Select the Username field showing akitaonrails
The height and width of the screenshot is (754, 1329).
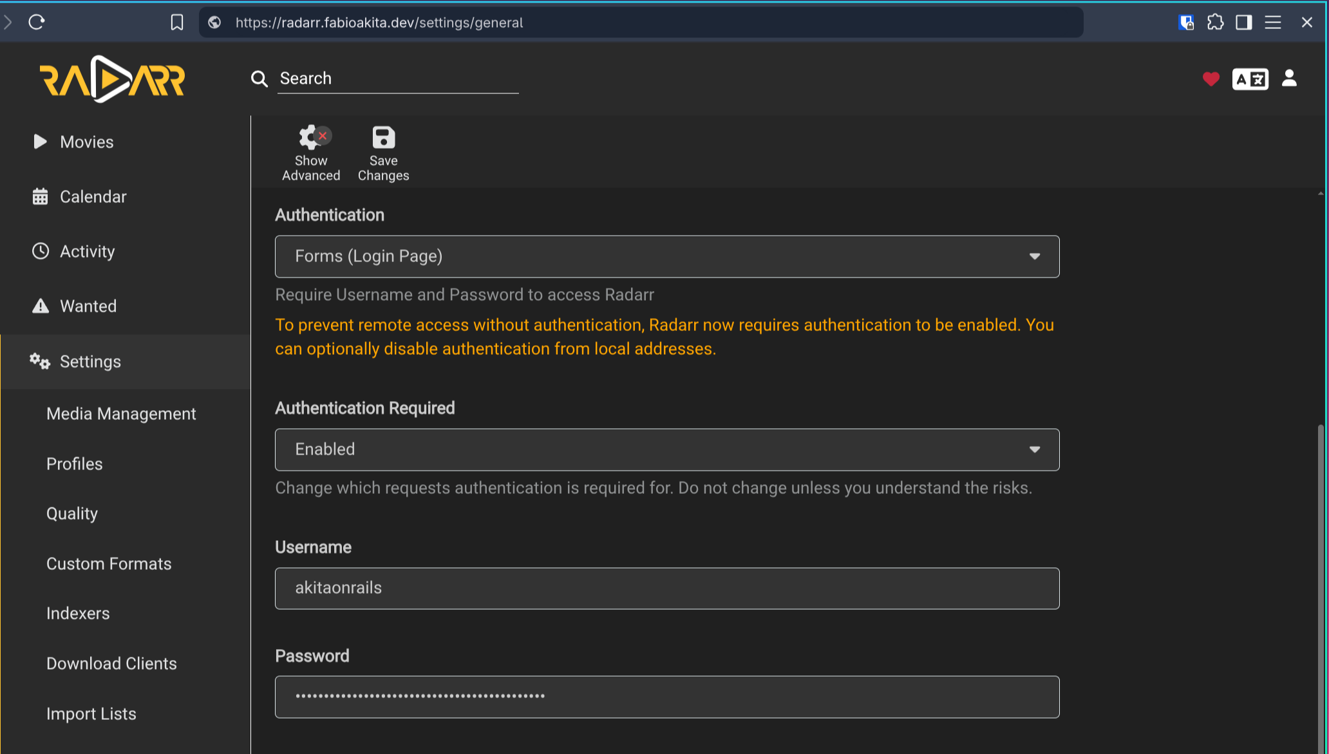point(667,588)
